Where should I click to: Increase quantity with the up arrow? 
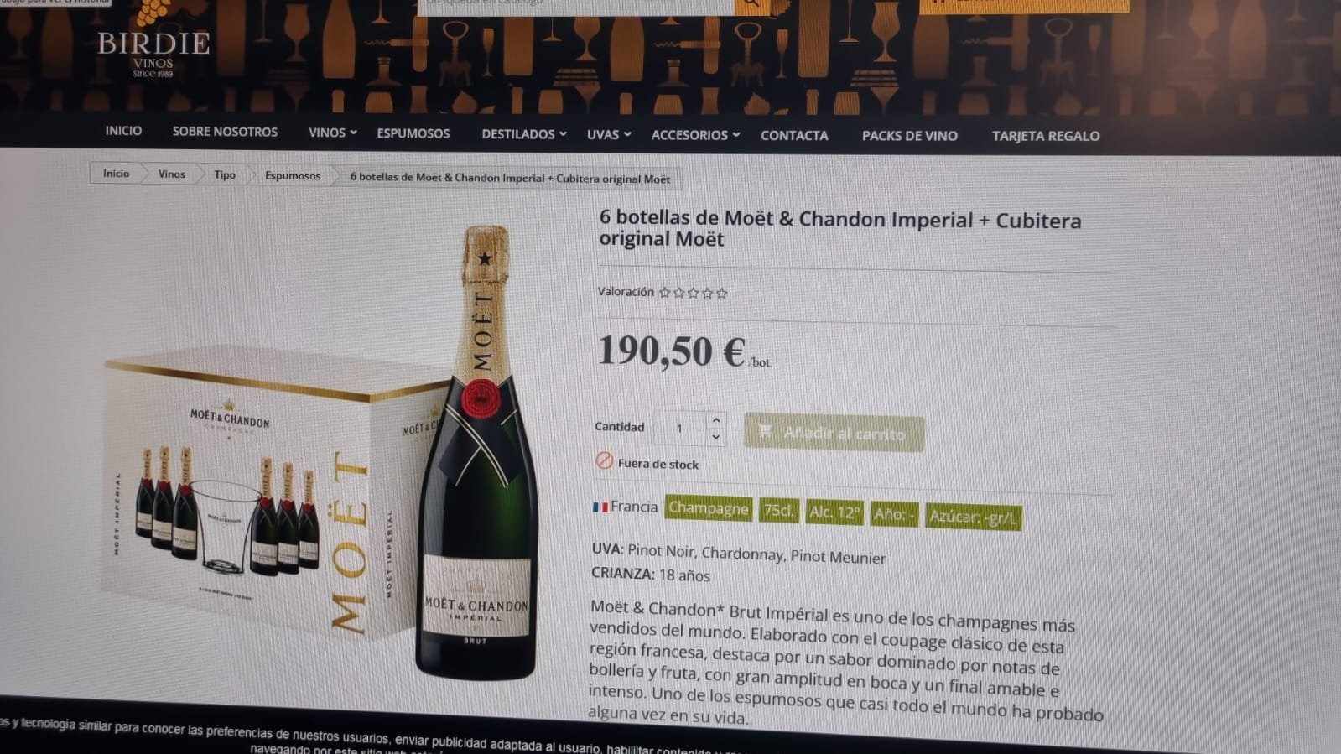coord(715,420)
